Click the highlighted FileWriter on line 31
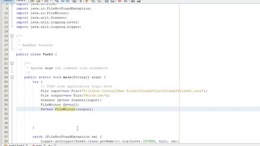 point(65,109)
